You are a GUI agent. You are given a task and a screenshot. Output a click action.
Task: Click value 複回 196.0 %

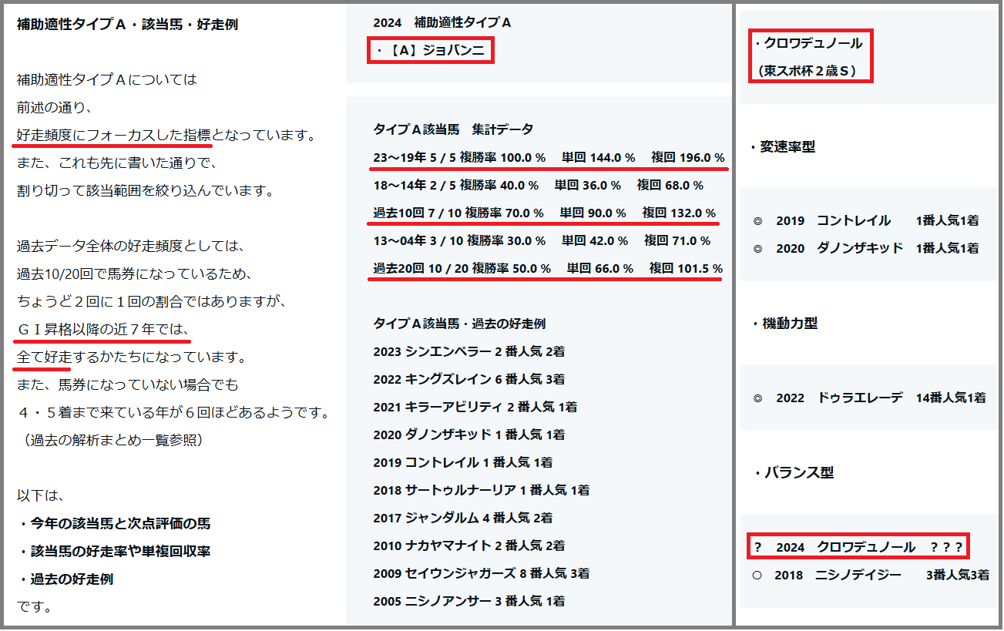[x=687, y=157]
